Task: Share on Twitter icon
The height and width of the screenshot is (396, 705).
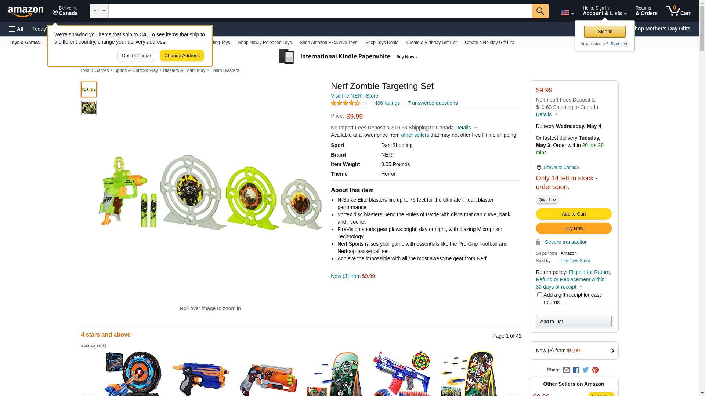Action: point(586,370)
